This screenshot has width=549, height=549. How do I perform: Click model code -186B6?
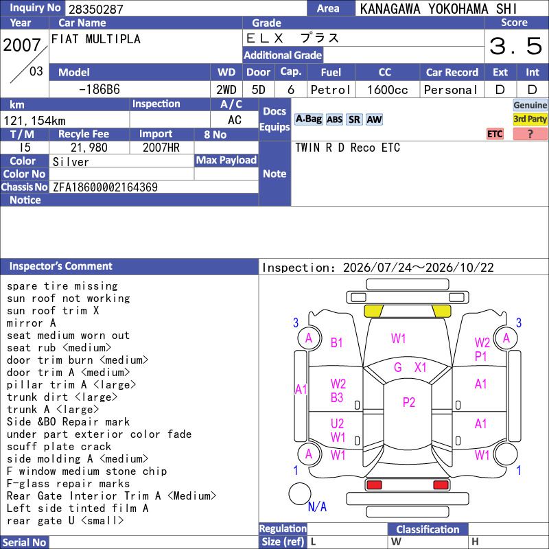point(100,90)
